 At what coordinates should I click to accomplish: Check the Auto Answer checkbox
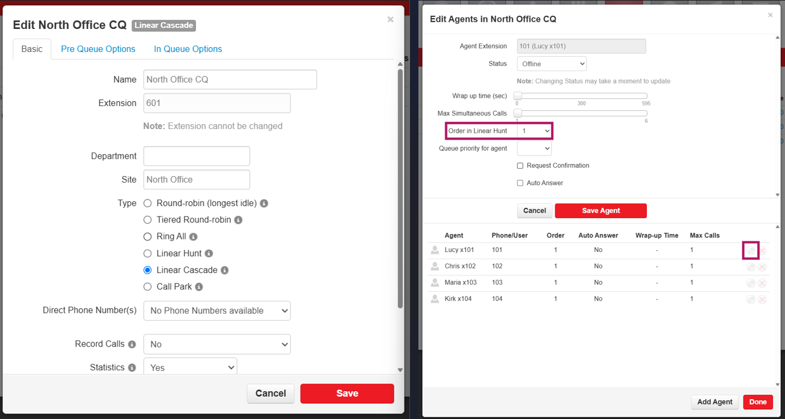pyautogui.click(x=520, y=183)
